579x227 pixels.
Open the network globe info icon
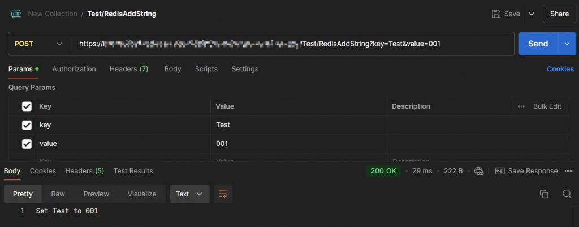479,171
